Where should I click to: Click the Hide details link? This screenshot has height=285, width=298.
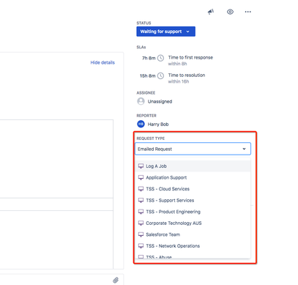(103, 62)
